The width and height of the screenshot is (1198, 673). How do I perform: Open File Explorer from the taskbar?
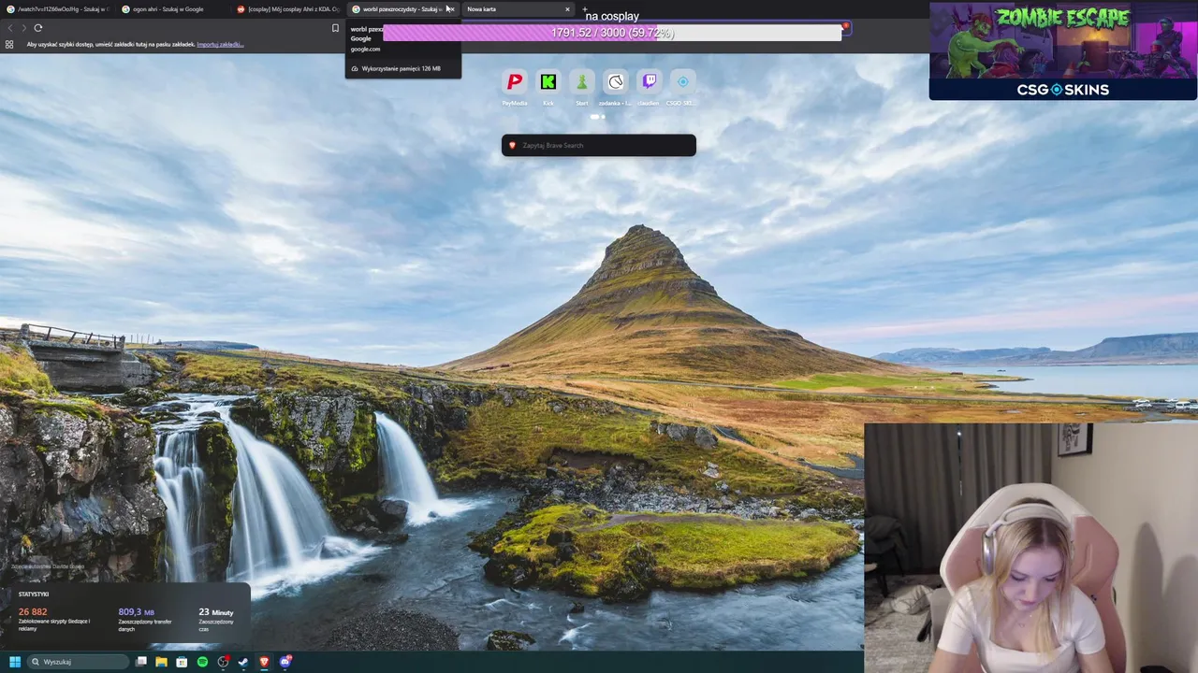(162, 662)
